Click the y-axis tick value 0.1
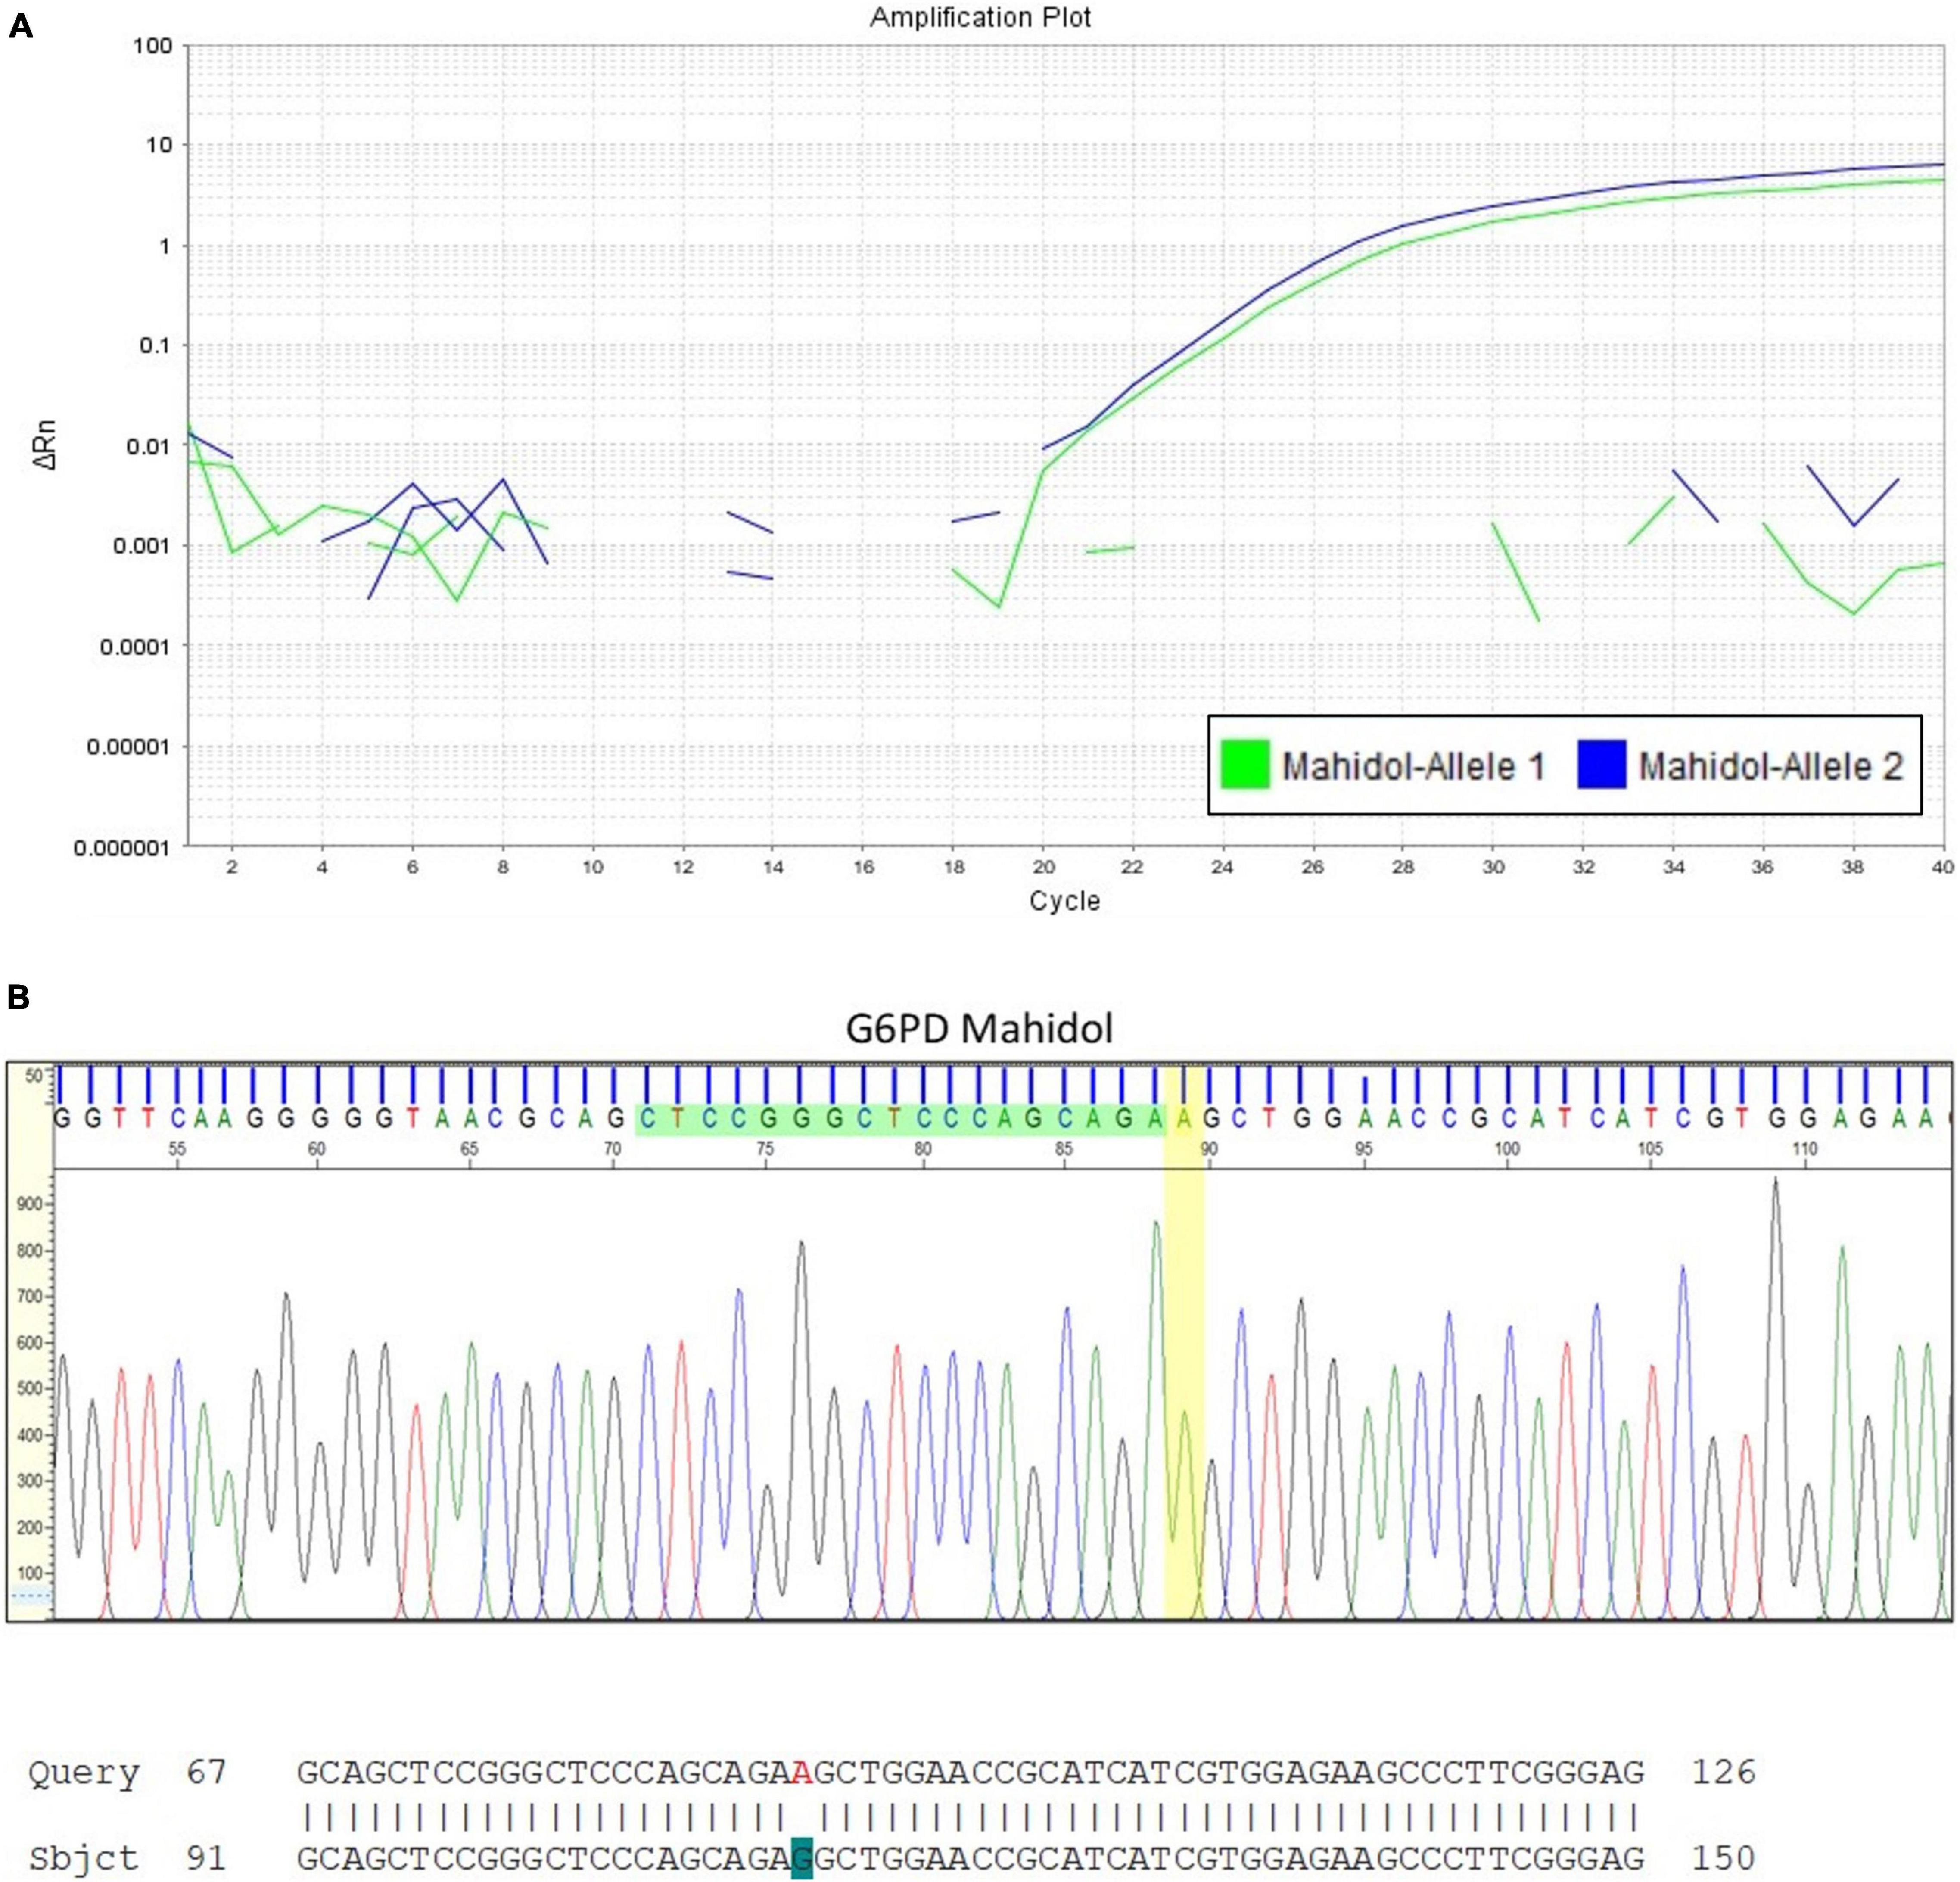The width and height of the screenshot is (1960, 1882). pyautogui.click(x=156, y=346)
